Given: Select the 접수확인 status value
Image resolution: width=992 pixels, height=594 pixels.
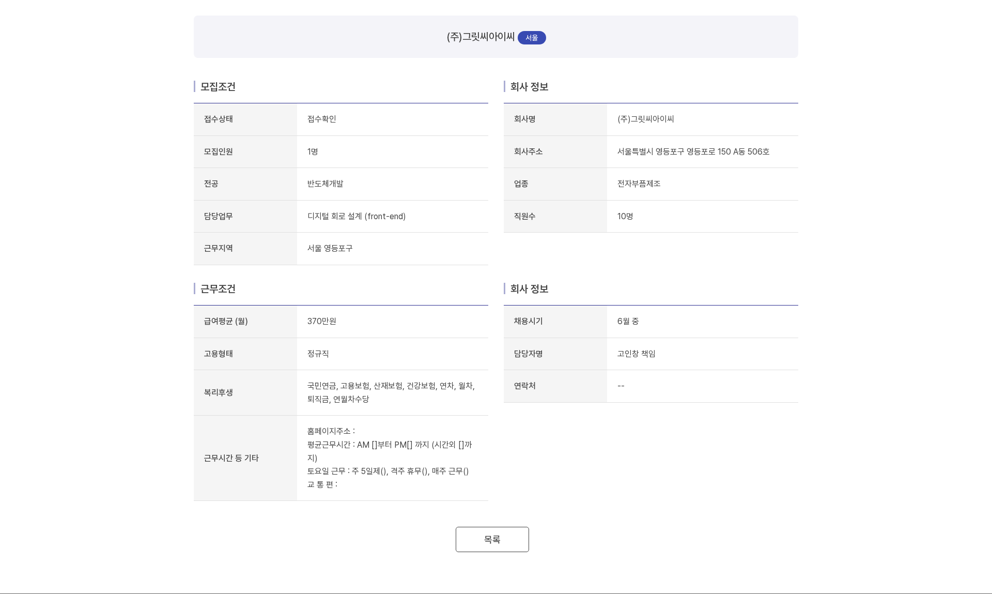Looking at the screenshot, I should (321, 119).
